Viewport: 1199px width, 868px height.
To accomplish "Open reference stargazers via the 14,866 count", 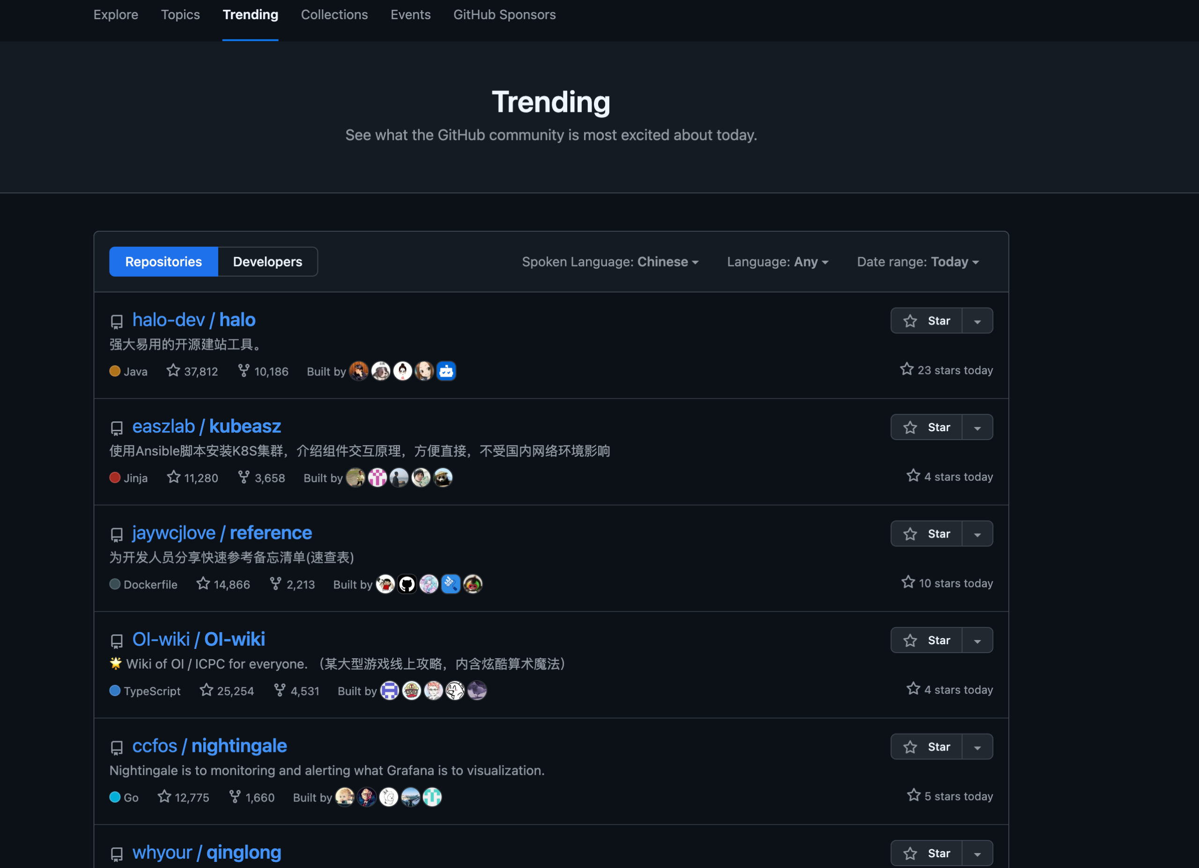I will click(x=223, y=584).
